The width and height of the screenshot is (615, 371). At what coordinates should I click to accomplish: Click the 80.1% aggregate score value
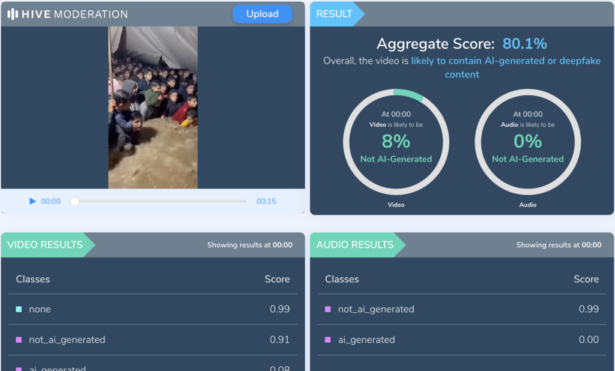click(524, 43)
